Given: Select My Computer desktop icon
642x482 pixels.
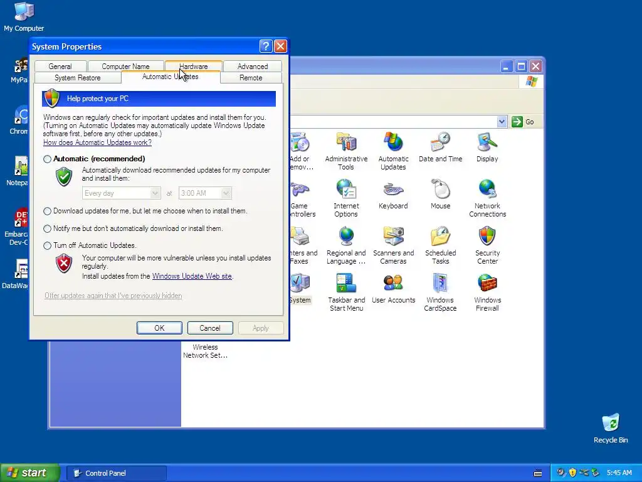Looking at the screenshot, I should [x=24, y=17].
